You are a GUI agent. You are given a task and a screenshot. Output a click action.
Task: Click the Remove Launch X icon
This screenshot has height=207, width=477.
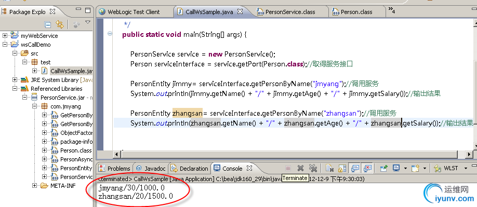pyautogui.click(x=300, y=168)
